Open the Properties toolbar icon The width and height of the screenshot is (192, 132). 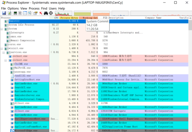click(36, 13)
